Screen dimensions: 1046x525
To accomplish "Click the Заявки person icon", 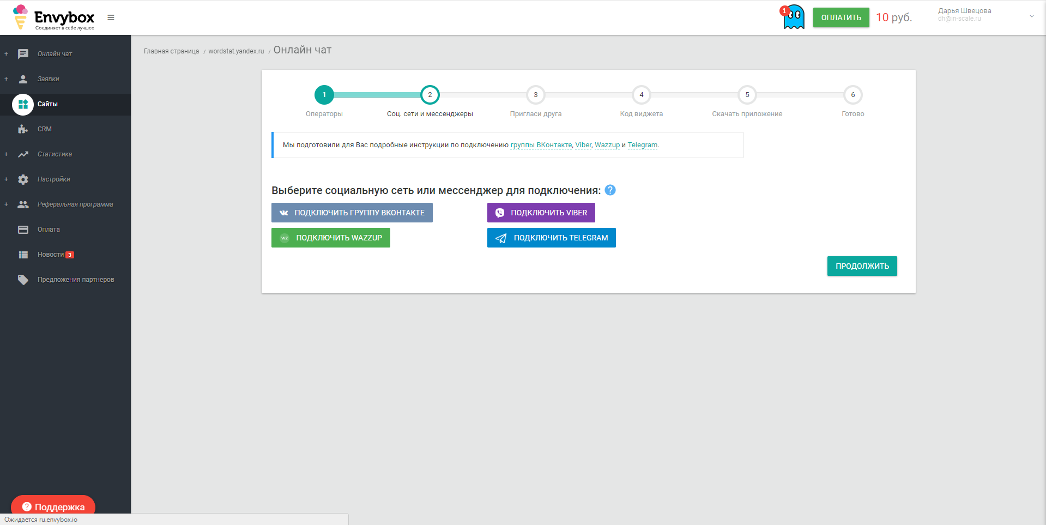I will (x=23, y=79).
